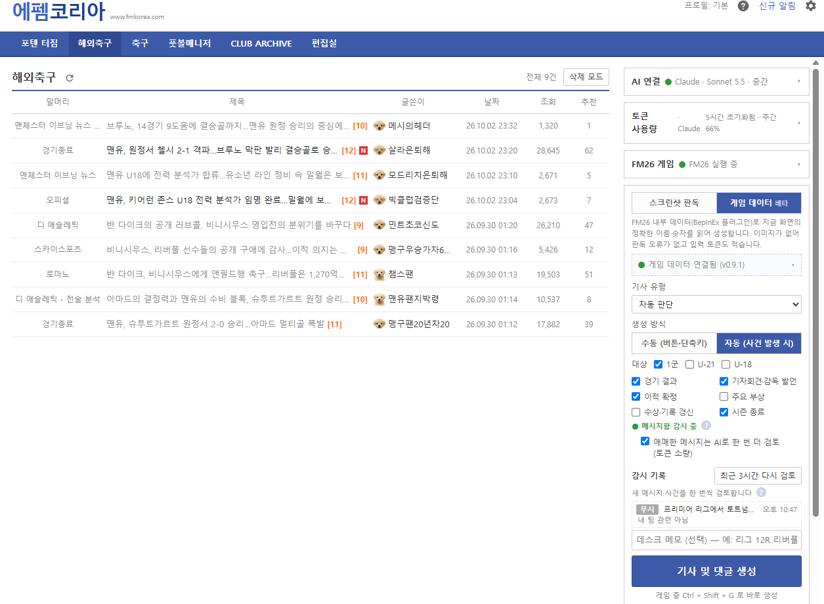The height and width of the screenshot is (604, 824).
Task: Open 프리미어 리그에서 토트넘 감시 기록 entry
Action: point(716,514)
